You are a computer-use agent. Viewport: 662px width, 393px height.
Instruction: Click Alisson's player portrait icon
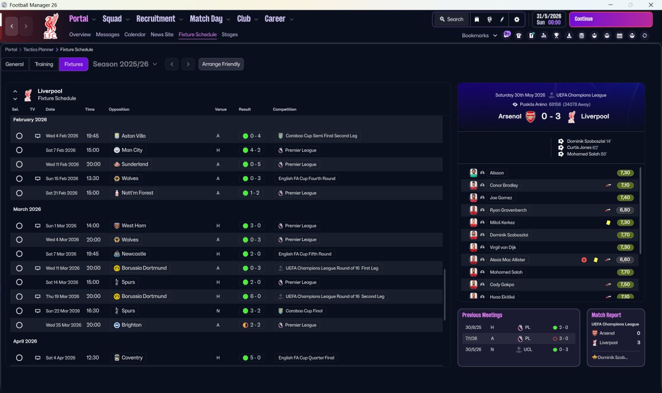pos(473,173)
